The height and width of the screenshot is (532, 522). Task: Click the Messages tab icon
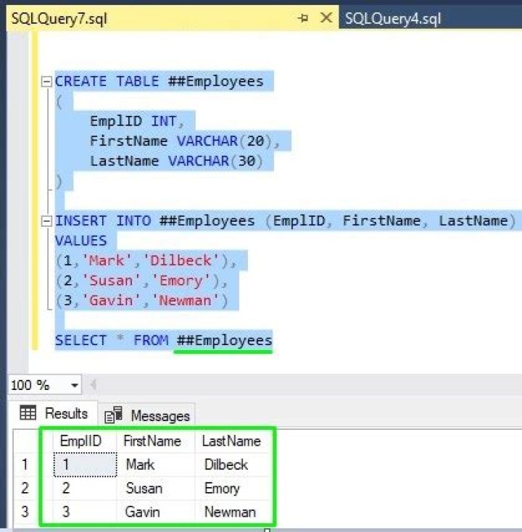point(113,415)
